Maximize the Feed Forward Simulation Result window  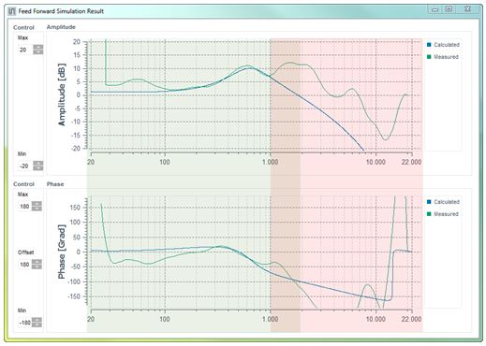[x=449, y=9]
